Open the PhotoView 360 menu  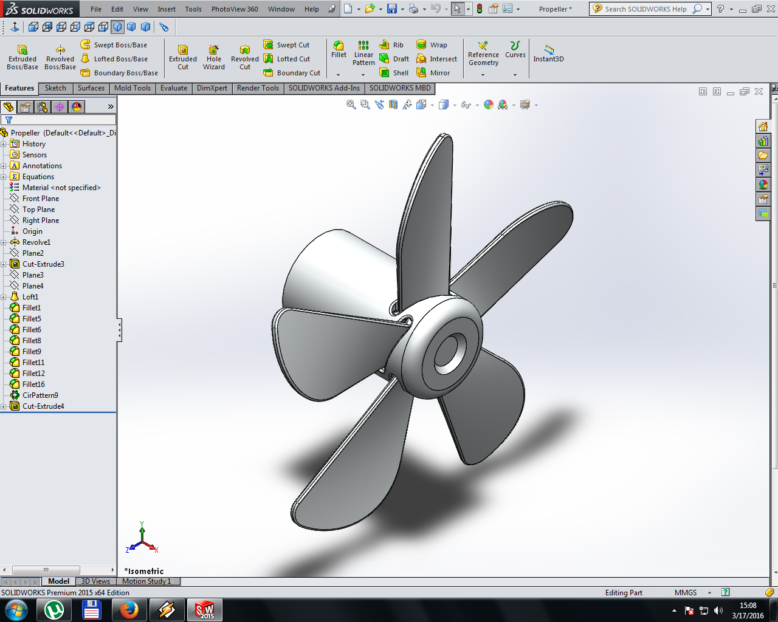(x=235, y=9)
